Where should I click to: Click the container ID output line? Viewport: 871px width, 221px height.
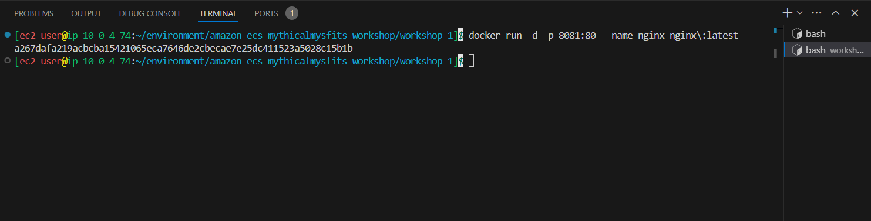[x=183, y=47]
